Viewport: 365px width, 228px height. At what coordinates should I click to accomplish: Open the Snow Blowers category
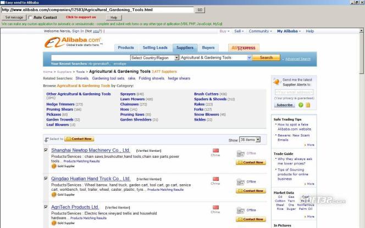pos(207,115)
